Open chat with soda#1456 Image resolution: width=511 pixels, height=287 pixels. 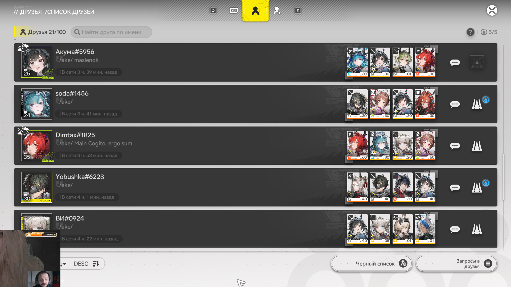click(x=455, y=104)
